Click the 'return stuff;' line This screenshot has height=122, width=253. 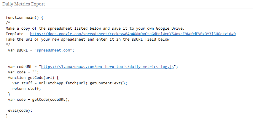pos(27,88)
